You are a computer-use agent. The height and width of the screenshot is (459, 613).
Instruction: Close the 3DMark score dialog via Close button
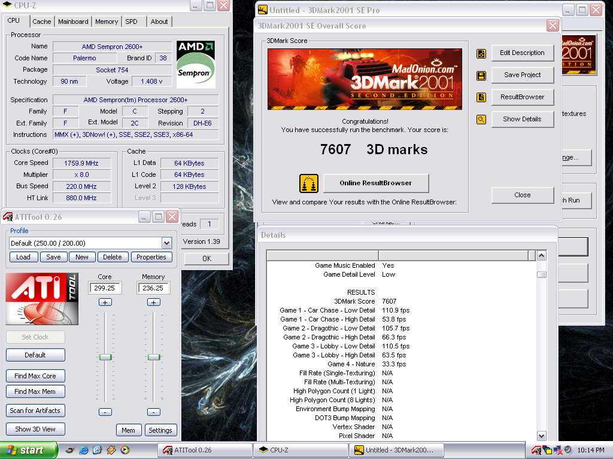click(x=523, y=195)
